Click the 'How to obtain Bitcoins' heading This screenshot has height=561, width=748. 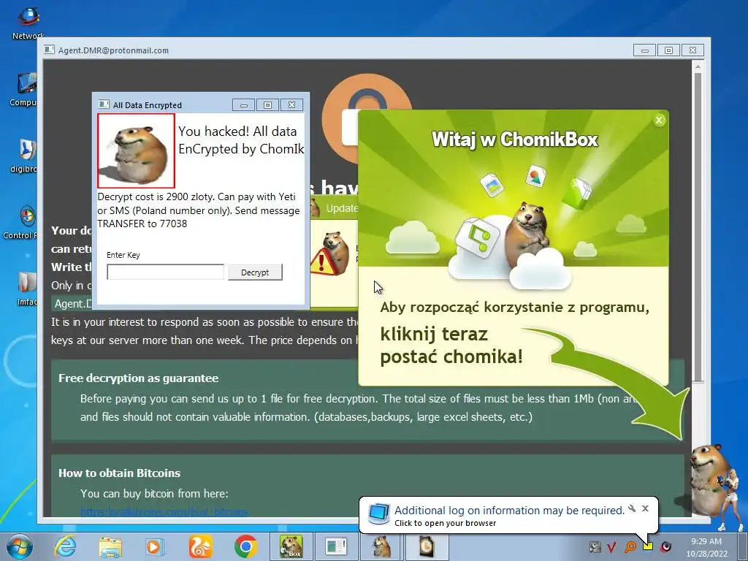click(x=119, y=473)
